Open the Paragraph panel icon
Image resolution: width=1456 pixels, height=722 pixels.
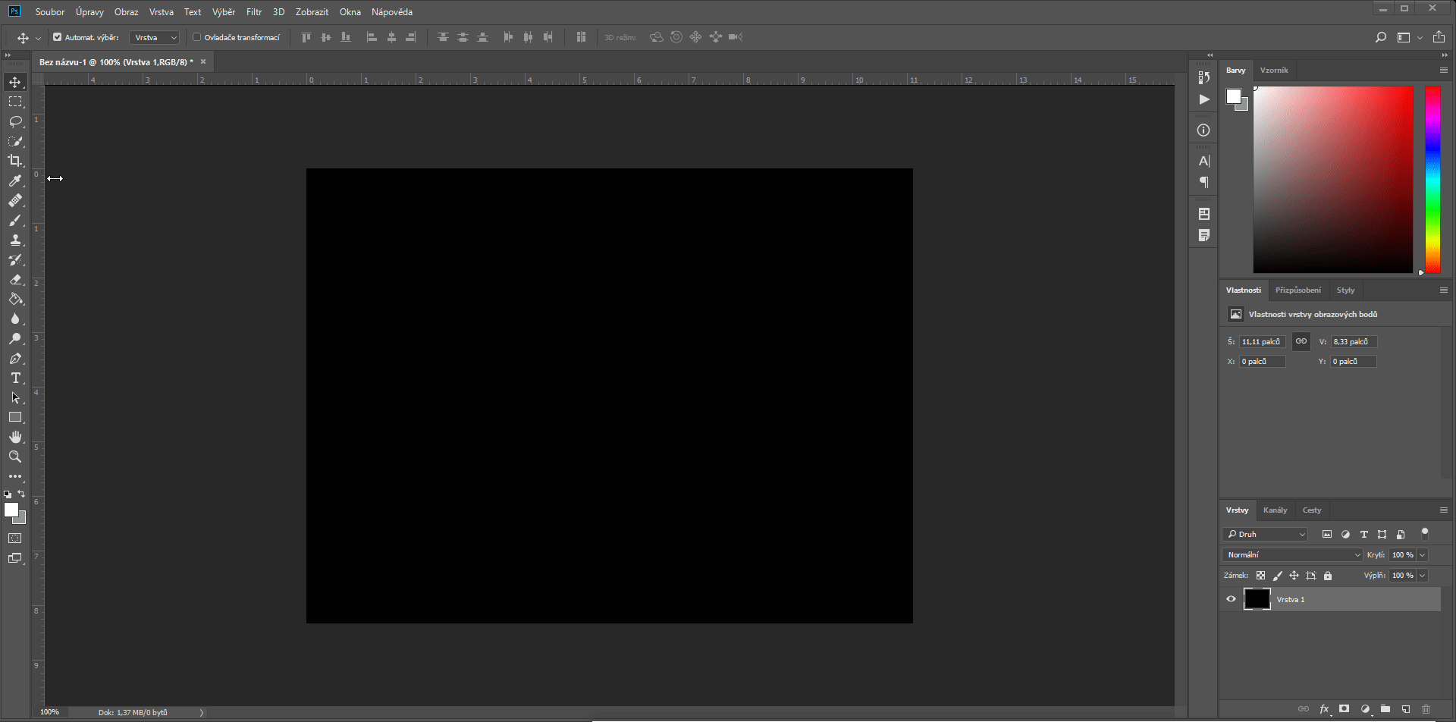(x=1203, y=182)
